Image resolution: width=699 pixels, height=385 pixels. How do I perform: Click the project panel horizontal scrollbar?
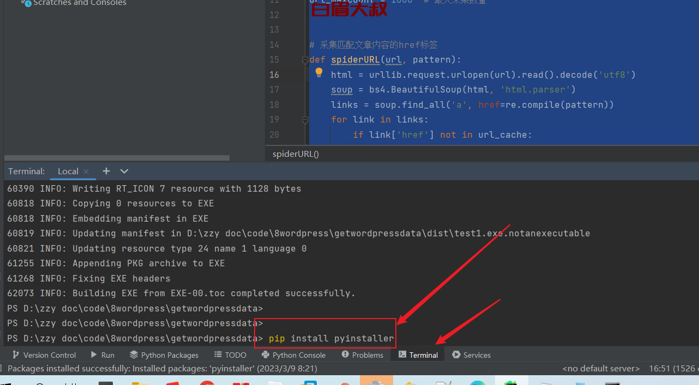[117, 158]
